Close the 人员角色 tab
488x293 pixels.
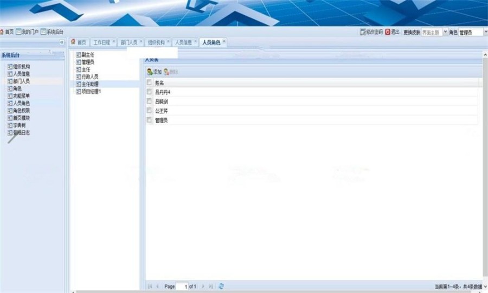click(223, 42)
